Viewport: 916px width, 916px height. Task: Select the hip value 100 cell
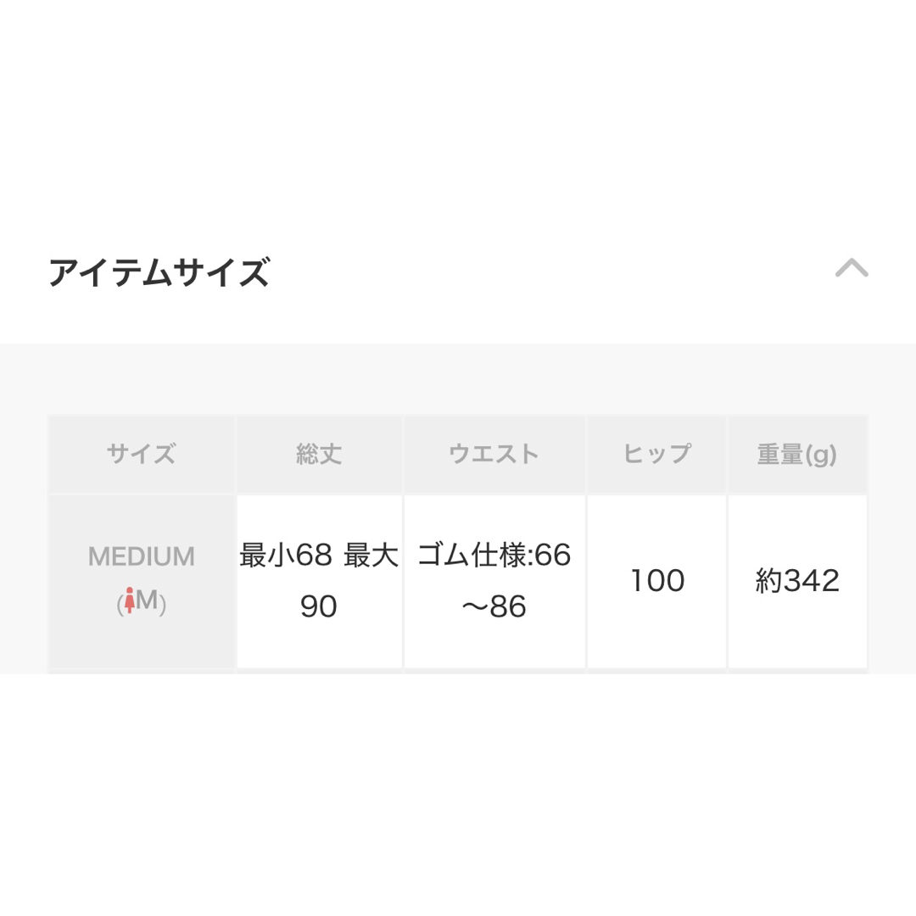[x=656, y=581]
